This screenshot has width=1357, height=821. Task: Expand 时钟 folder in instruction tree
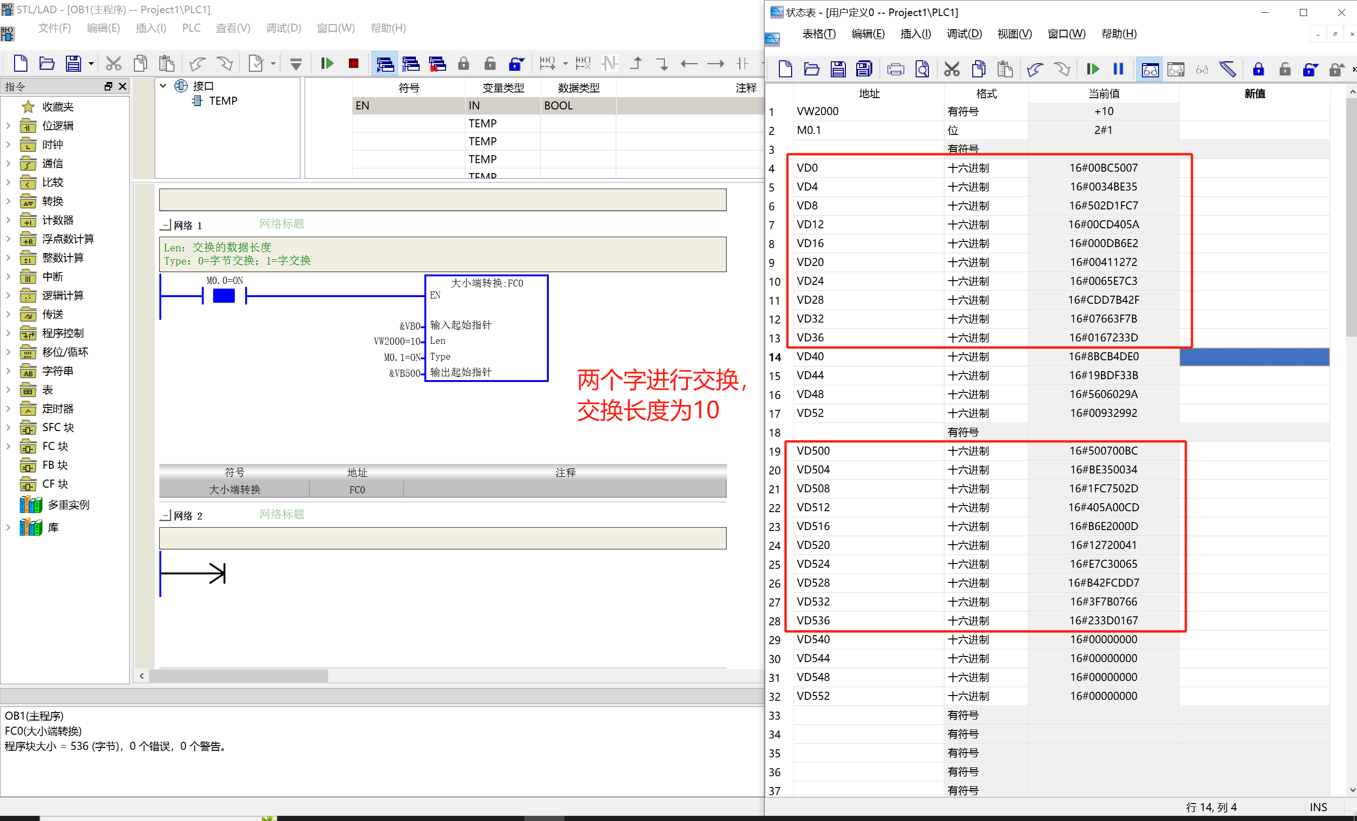coord(8,144)
